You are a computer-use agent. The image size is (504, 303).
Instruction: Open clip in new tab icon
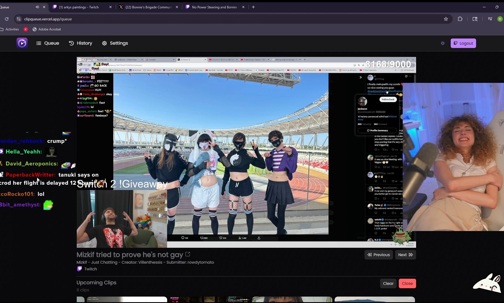188,254
